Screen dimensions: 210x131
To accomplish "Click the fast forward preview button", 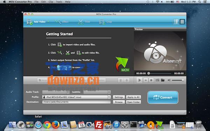I will pyautogui.click(x=146, y=80).
